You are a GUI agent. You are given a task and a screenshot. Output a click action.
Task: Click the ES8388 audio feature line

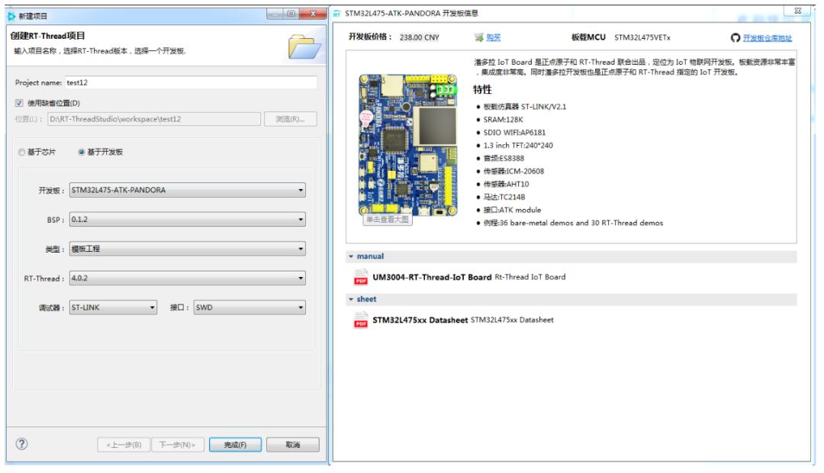[x=504, y=158]
